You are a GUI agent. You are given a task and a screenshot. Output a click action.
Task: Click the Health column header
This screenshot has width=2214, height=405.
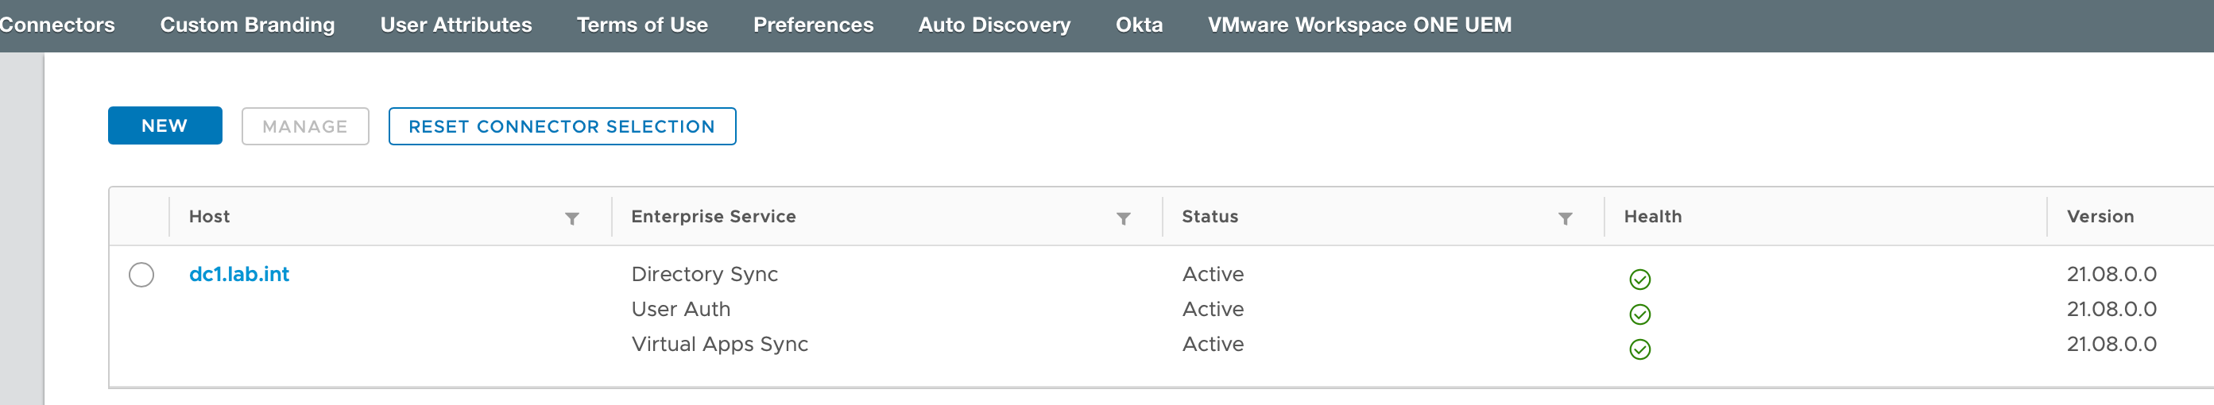click(x=1652, y=216)
